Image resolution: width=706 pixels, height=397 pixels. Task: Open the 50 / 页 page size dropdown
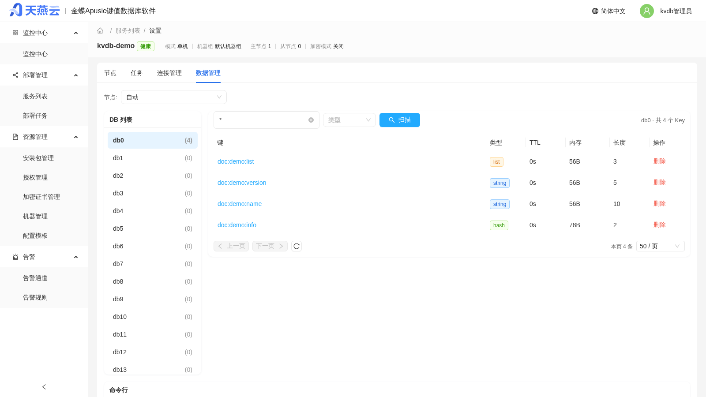[661, 246]
